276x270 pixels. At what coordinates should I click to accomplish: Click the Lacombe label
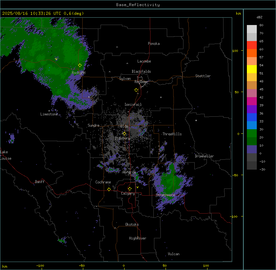(144, 61)
